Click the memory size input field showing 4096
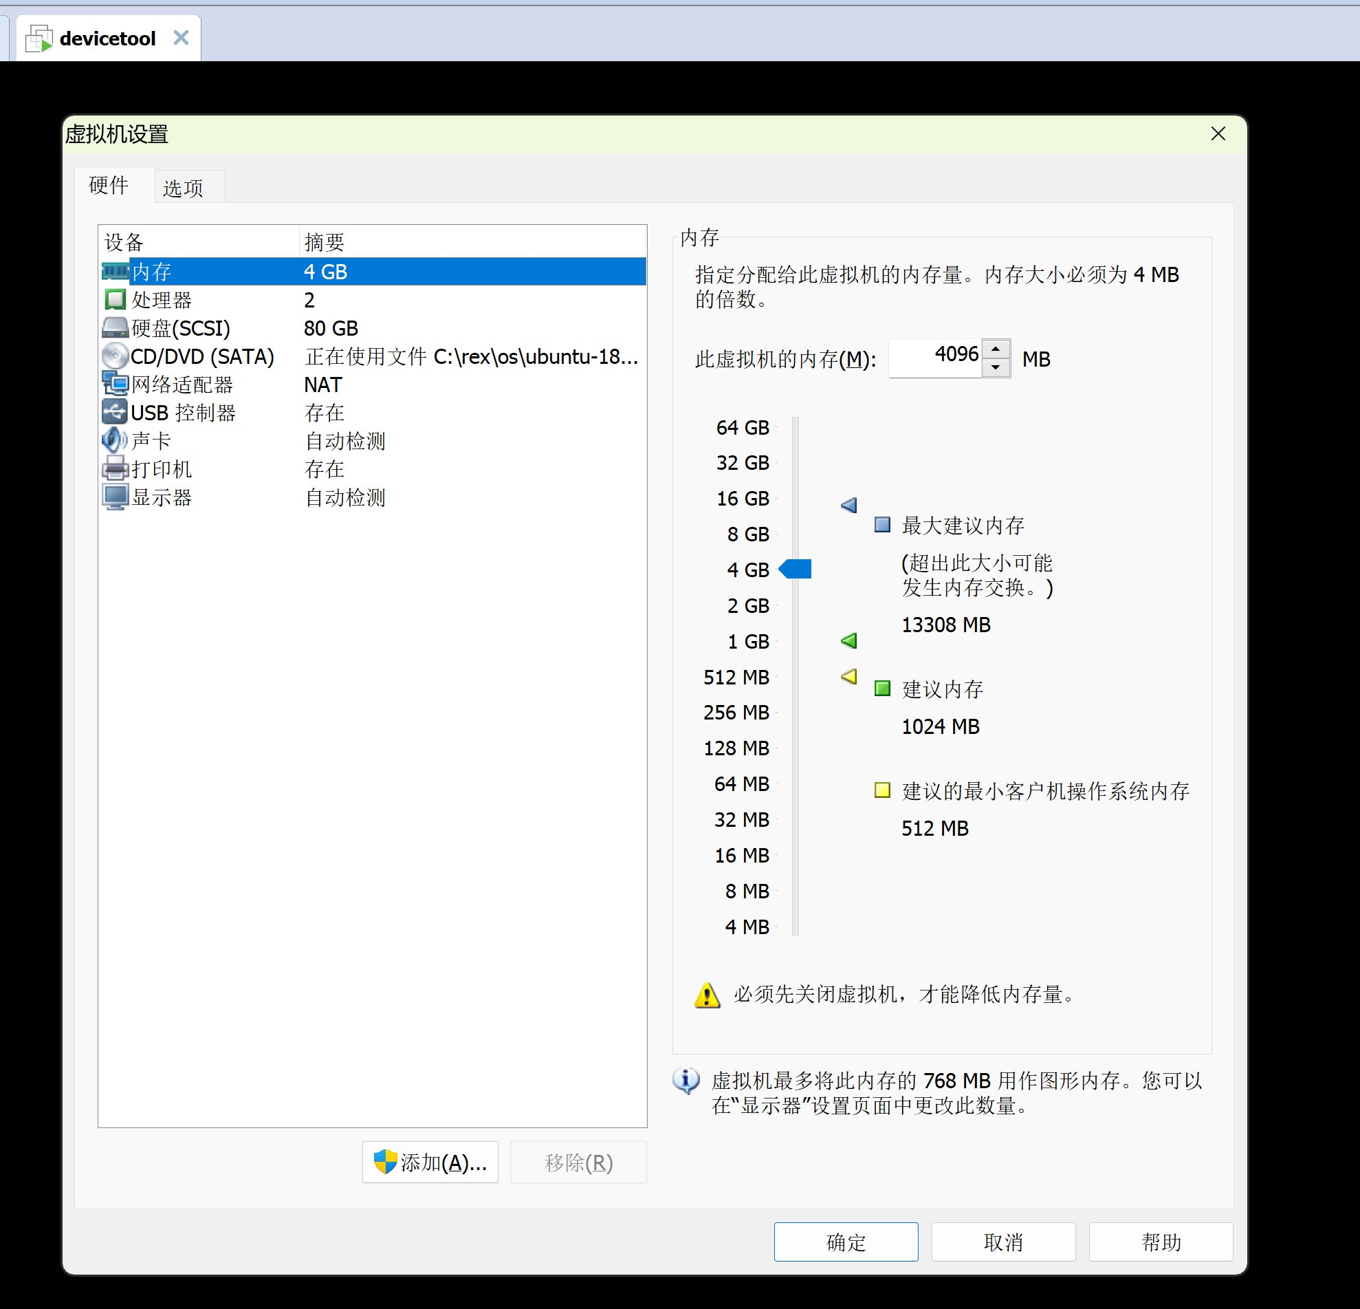 click(x=934, y=358)
